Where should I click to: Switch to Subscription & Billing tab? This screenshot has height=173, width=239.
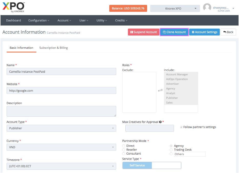point(53,48)
